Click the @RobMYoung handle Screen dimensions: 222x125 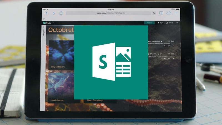(154, 54)
